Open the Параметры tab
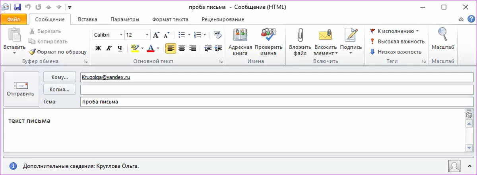Viewport: 477px width, 175px height. 125,19
